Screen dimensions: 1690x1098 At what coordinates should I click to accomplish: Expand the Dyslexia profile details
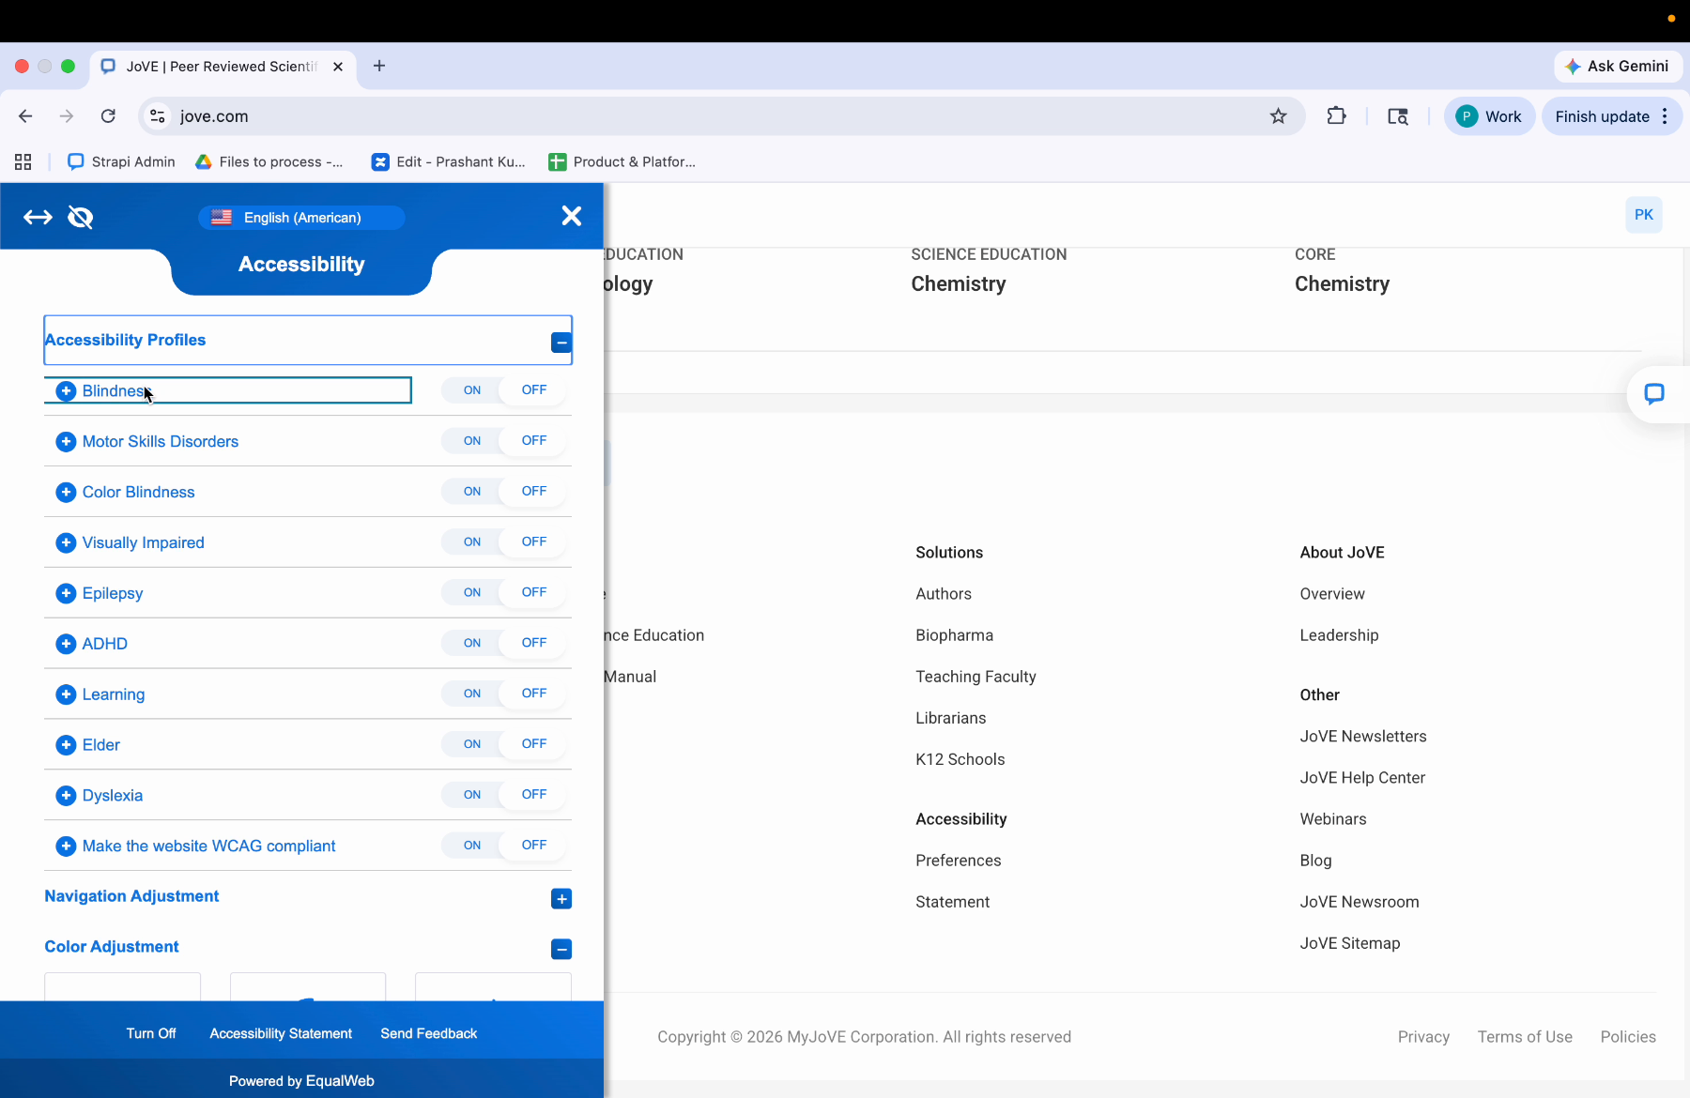66,796
